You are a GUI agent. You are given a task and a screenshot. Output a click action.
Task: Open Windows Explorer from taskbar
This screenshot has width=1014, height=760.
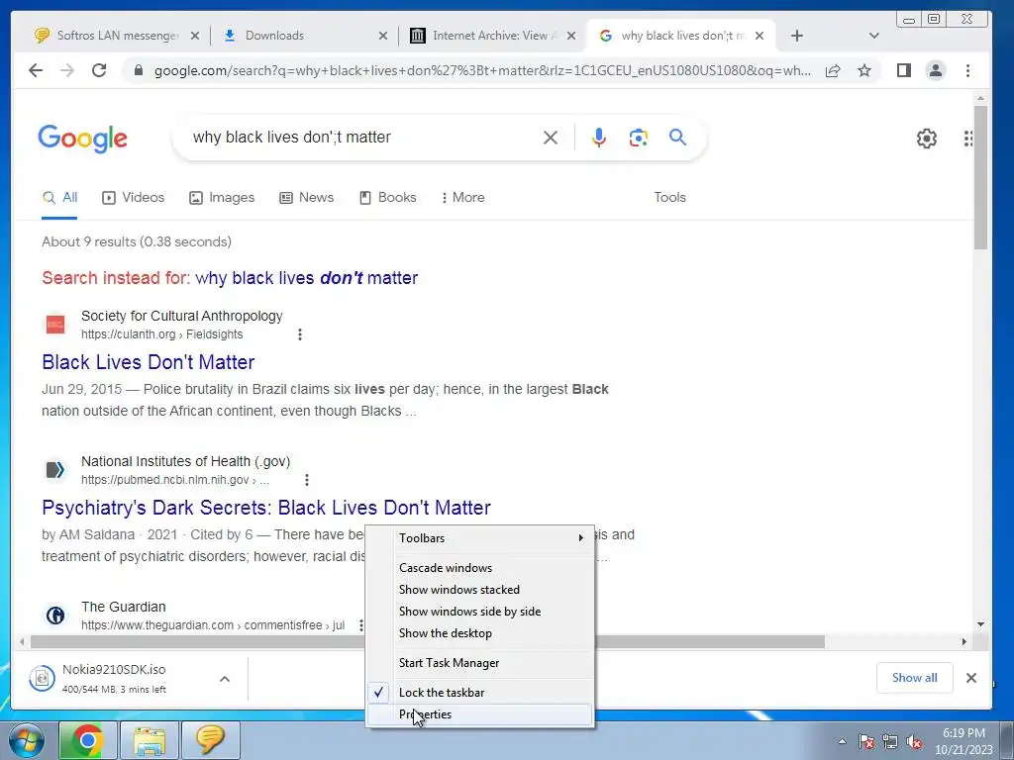pyautogui.click(x=150, y=740)
